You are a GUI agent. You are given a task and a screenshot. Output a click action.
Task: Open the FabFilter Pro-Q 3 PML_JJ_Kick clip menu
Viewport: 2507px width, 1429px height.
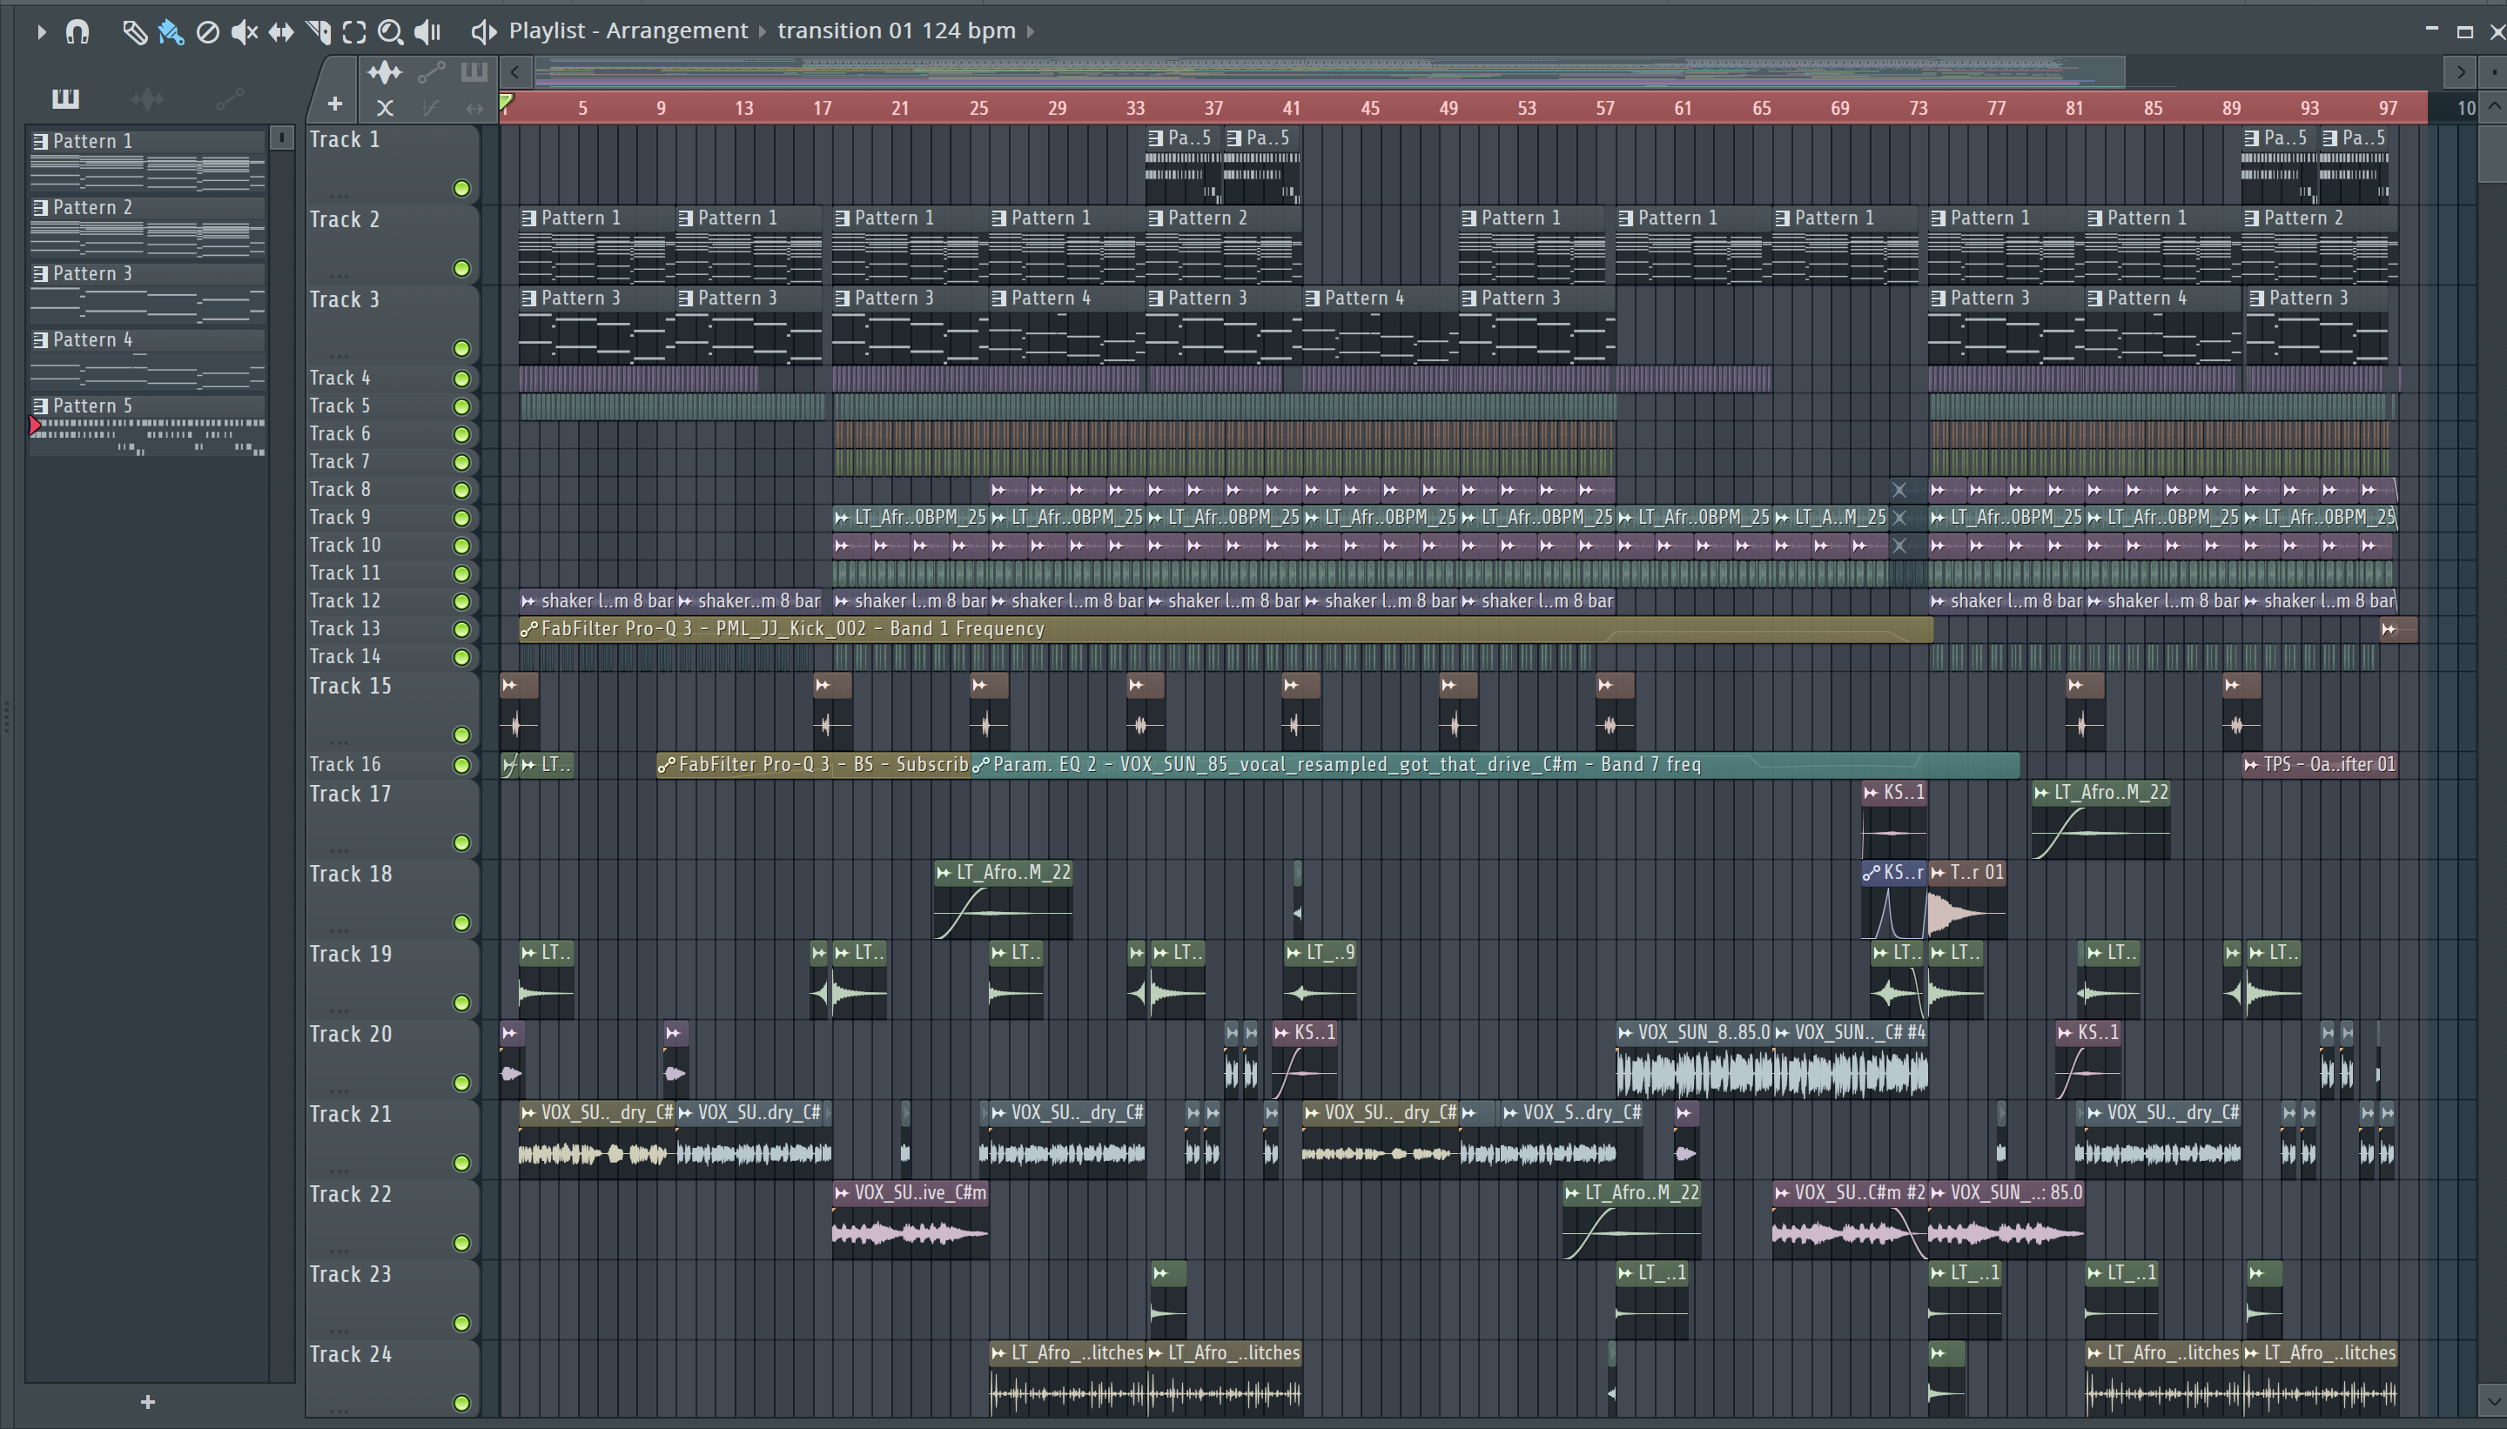coord(528,629)
